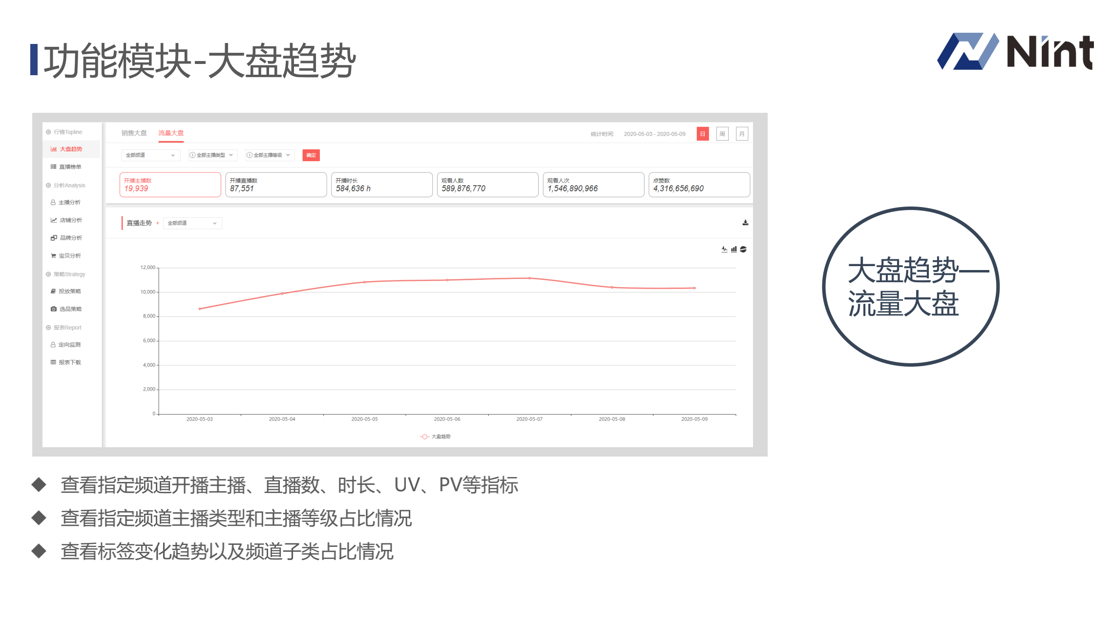Viewport: 1111px width, 625px height.
Task: Expand the 全部主播类型 dropdown
Action: [x=213, y=155]
